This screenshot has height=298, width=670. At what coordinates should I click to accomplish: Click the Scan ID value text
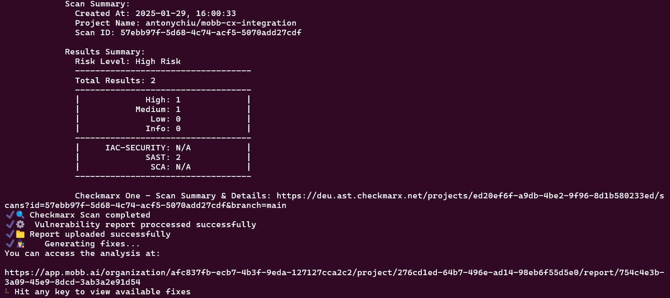click(x=210, y=32)
